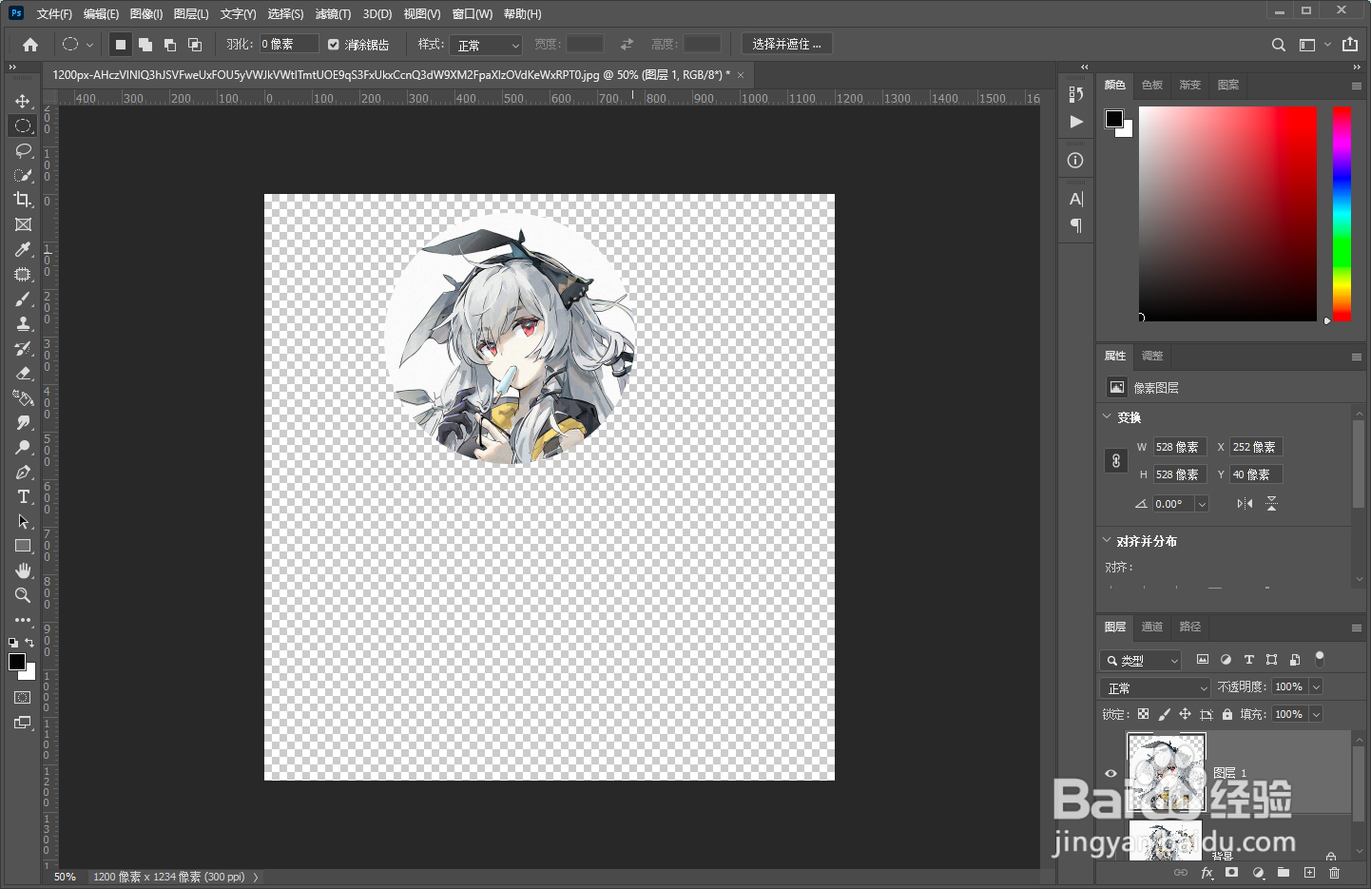Toggle lock transparent pixels
This screenshot has width=1371, height=889.
tap(1143, 714)
